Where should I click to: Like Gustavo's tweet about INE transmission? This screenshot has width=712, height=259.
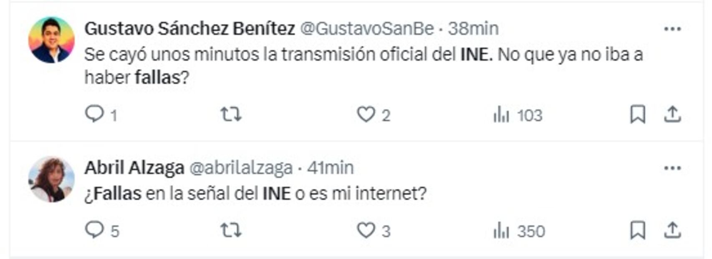[366, 114]
